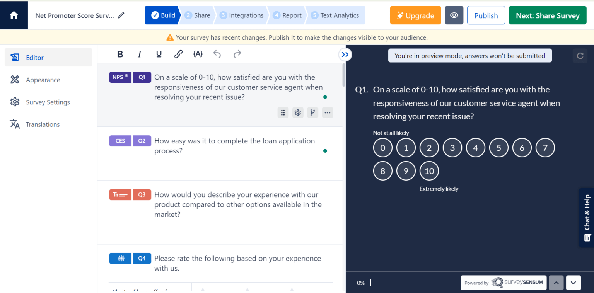Viewport: 594px width, 293px height.
Task: Toggle survey preview with eye button
Action: 454,15
